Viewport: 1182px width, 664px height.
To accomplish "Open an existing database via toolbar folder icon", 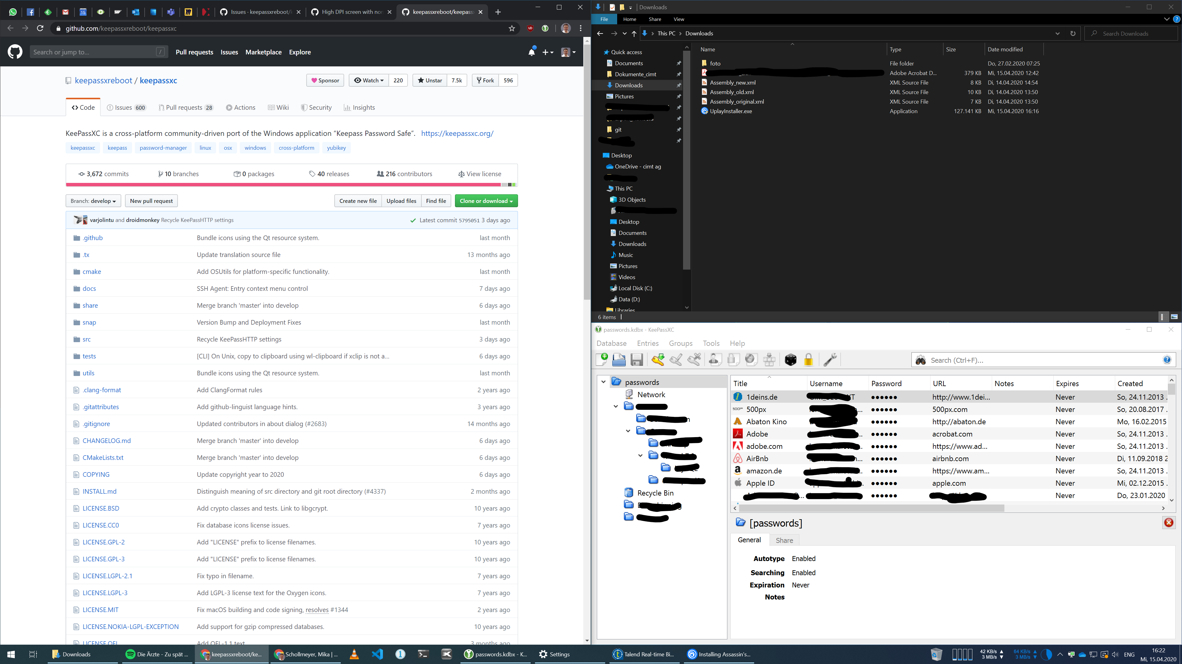I will (x=619, y=360).
